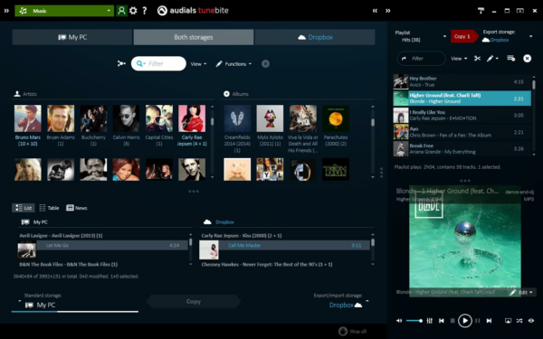
Task: Click the large Copy button
Action: tap(194, 302)
